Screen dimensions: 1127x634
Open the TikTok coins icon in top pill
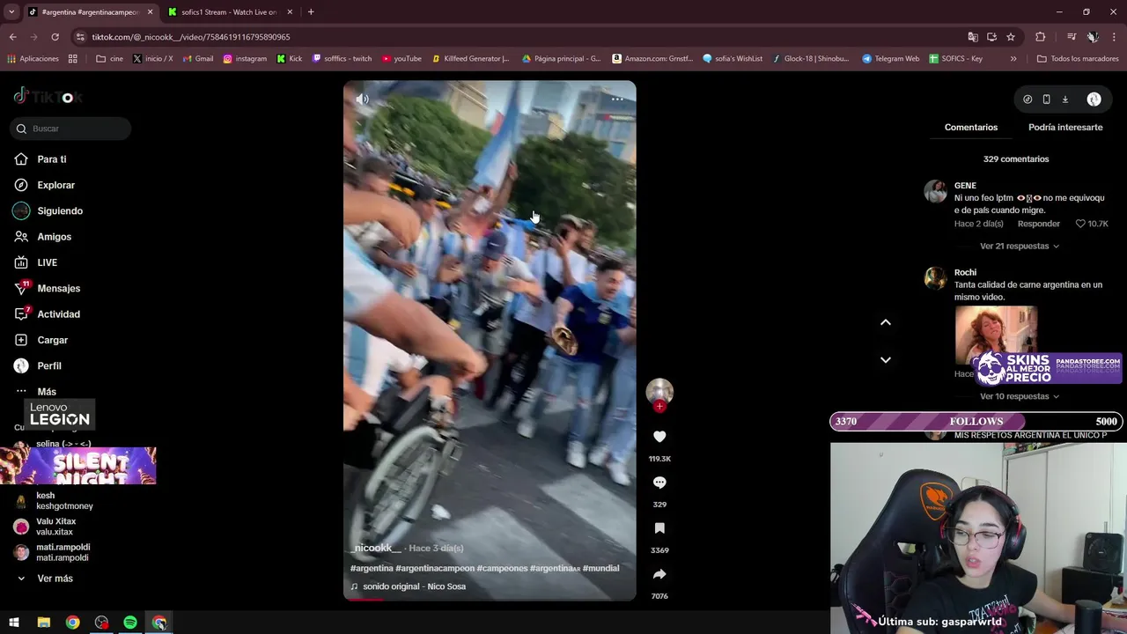click(x=1028, y=100)
